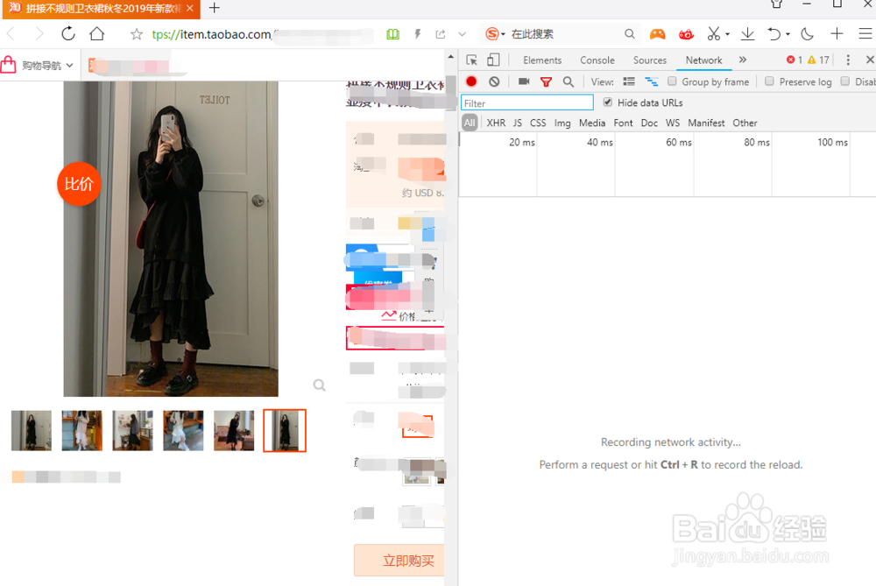The image size is (876, 586).
Task: Bookmark this page with the star icon
Action: pos(137,35)
